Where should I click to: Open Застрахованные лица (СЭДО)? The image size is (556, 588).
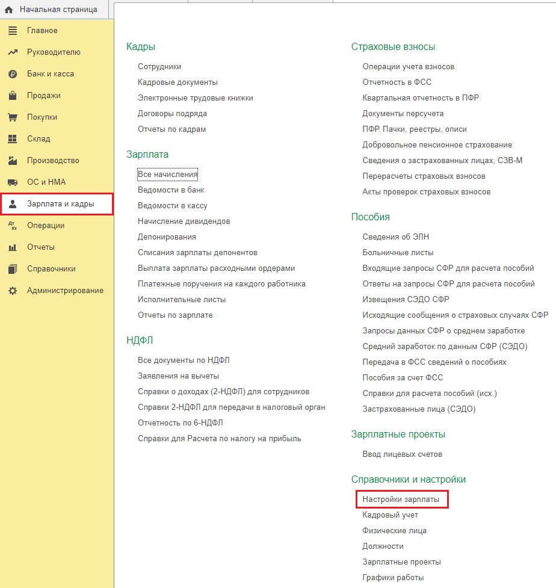419,409
